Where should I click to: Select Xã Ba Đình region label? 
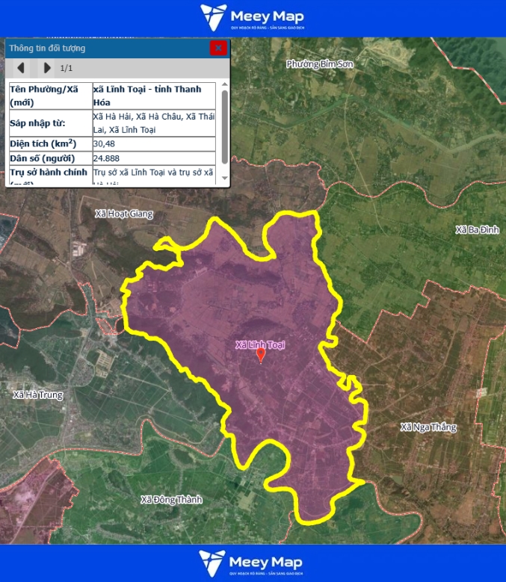click(476, 229)
